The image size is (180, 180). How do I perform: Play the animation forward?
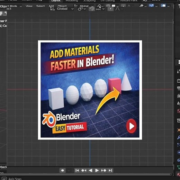(97, 170)
